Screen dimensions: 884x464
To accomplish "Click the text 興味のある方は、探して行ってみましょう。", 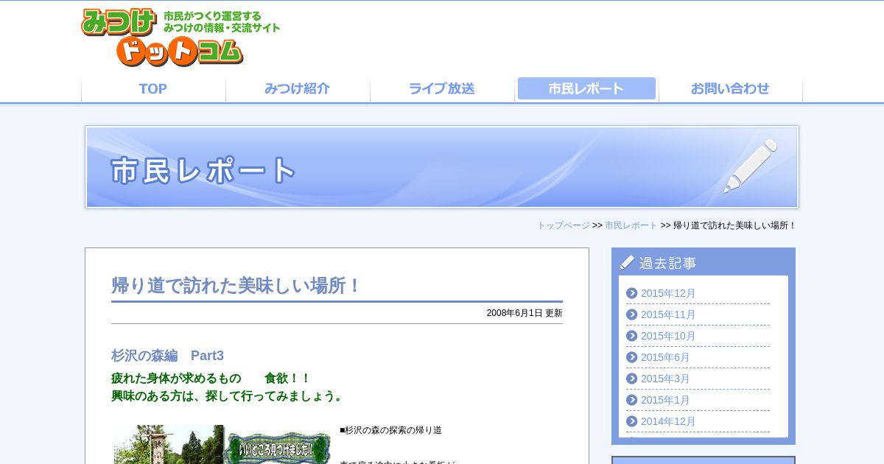I will tap(228, 396).
